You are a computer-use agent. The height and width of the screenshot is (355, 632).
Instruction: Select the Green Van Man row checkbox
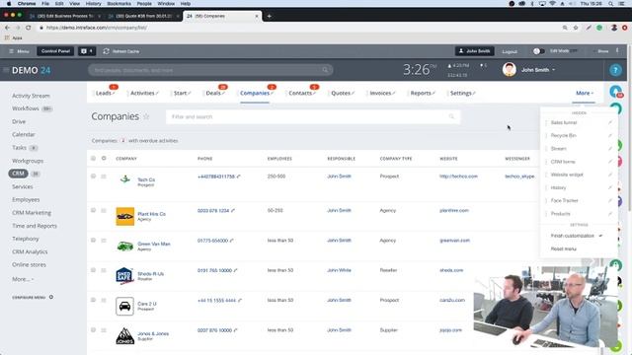[93, 241]
